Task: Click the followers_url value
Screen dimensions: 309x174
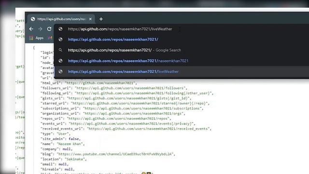Action: [130, 88]
